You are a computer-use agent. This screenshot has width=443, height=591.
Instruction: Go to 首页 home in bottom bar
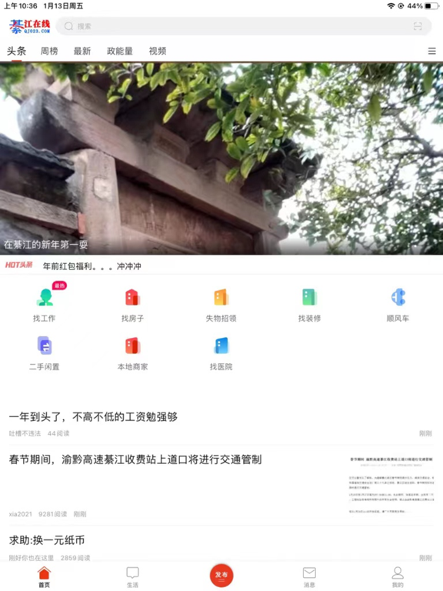tap(44, 577)
